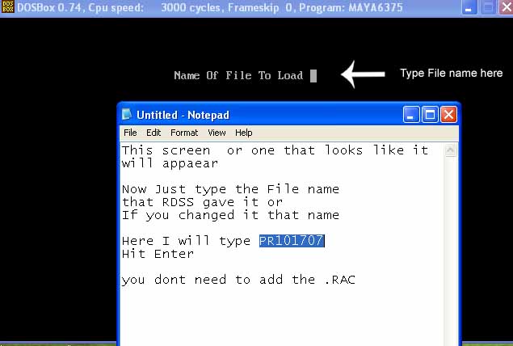Click 'This screen or one that looks like it' line
513x346 pixels.
tap(275, 150)
